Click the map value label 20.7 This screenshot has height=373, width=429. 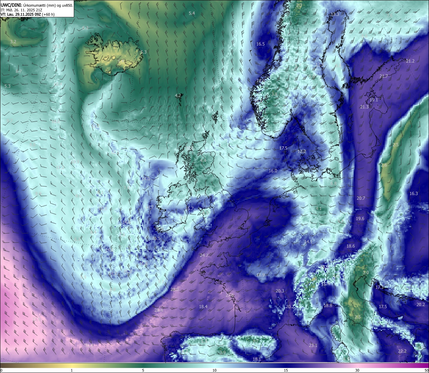click(x=361, y=198)
